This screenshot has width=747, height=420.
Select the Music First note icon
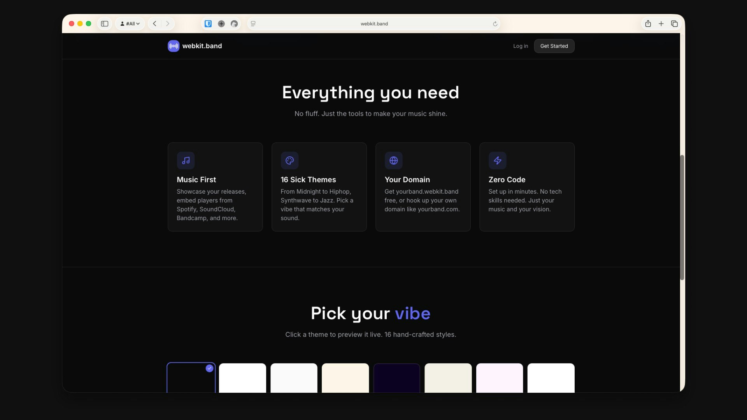pyautogui.click(x=186, y=160)
